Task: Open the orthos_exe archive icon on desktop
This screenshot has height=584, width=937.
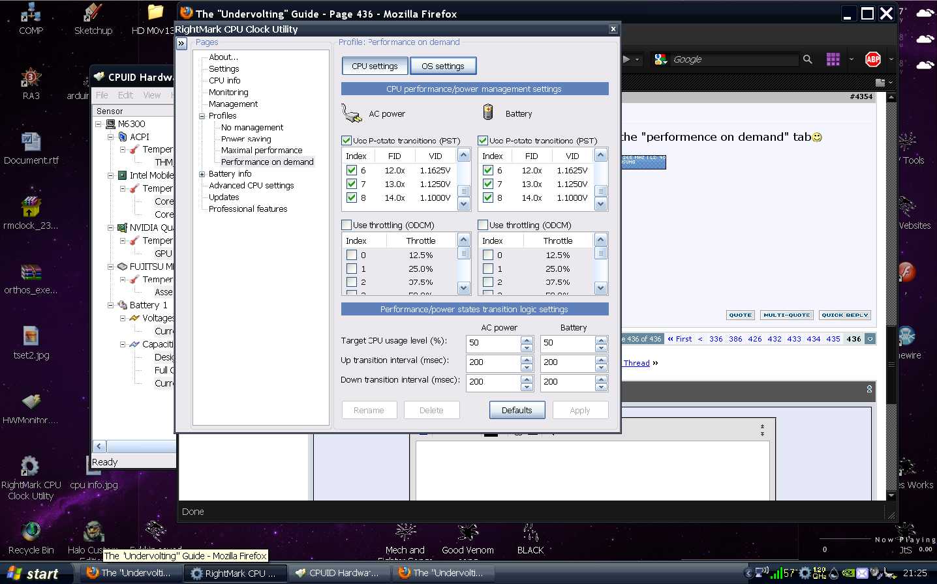Action: coord(31,272)
